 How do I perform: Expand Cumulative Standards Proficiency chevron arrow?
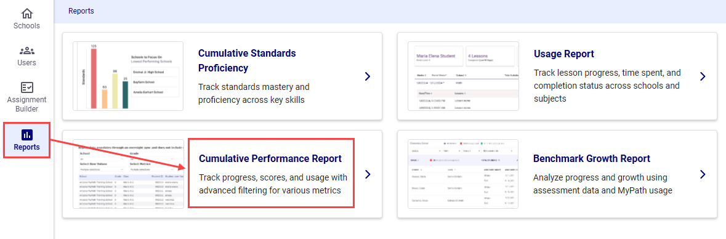tap(367, 76)
